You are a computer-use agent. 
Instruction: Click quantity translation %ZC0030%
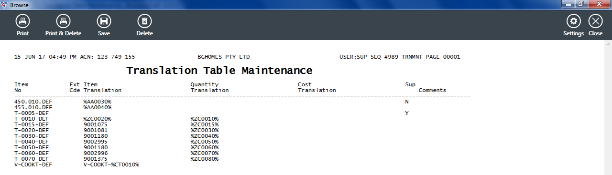(x=205, y=130)
